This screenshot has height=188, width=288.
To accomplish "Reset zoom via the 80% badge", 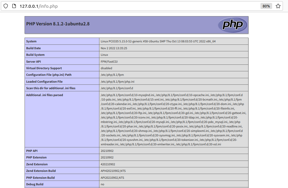I will pyautogui.click(x=266, y=6).
